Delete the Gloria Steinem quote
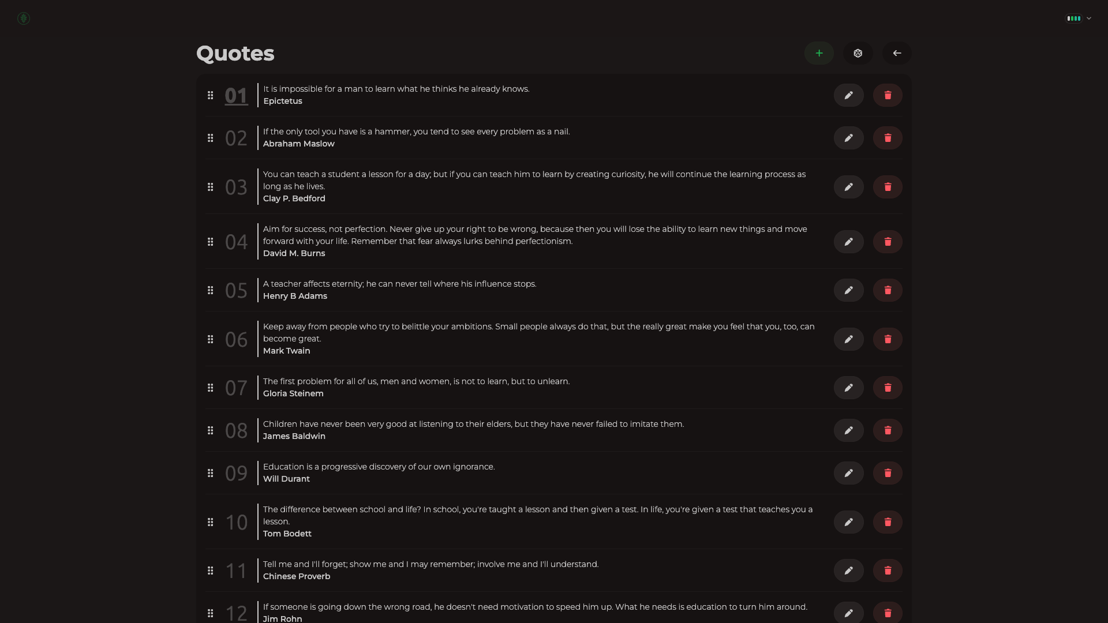 888,388
